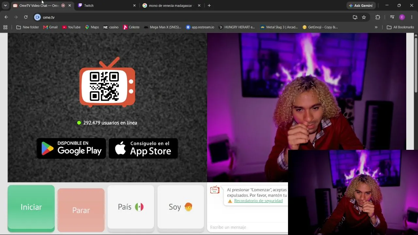Open the app.restream.io bookmark
The image size is (418, 235).
pyautogui.click(x=200, y=27)
